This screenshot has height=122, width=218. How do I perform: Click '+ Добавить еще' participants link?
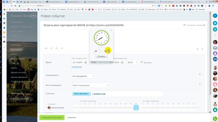click(99, 94)
